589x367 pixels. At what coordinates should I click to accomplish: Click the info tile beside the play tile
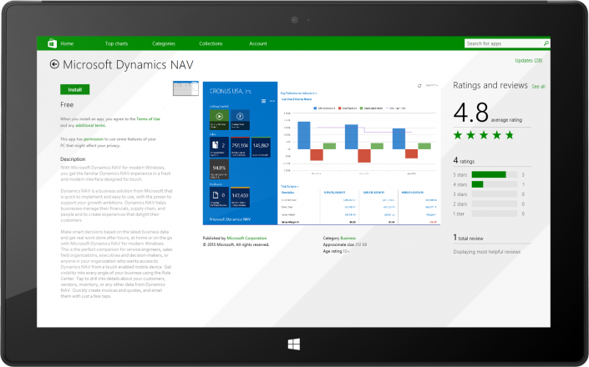coord(240,119)
